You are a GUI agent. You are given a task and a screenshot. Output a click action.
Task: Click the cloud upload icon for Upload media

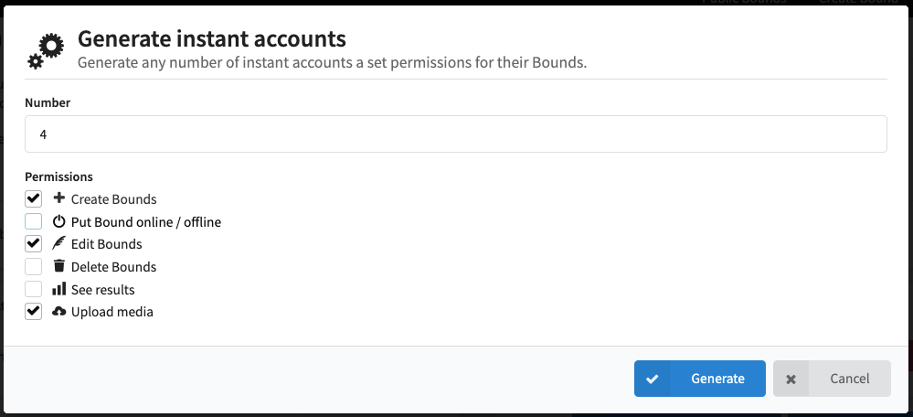tap(58, 312)
